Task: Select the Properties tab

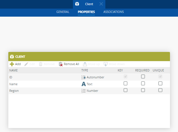Action: point(86,12)
